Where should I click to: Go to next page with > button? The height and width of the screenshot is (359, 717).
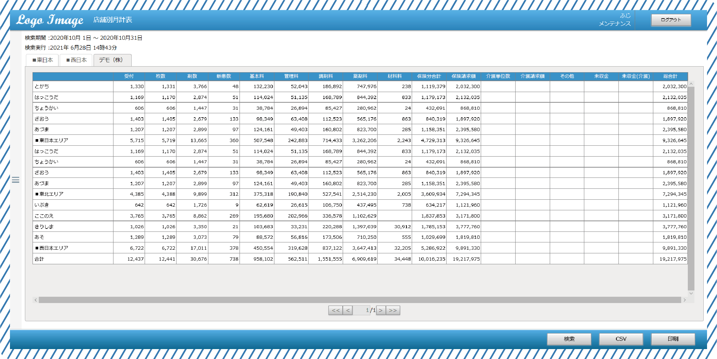pos(381,310)
